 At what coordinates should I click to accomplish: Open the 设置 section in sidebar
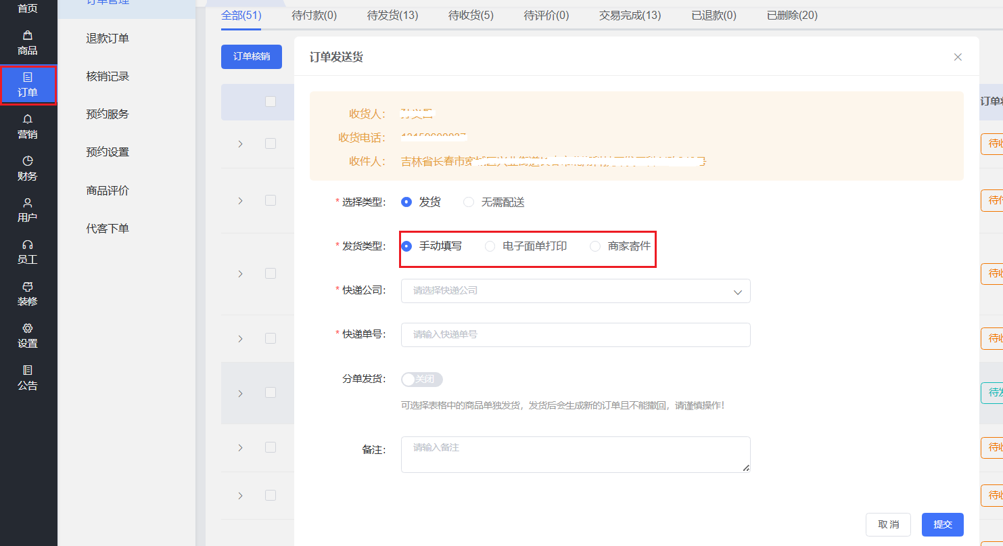point(28,336)
